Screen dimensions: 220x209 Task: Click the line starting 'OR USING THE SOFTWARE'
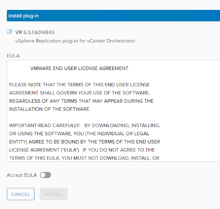pos(79,133)
